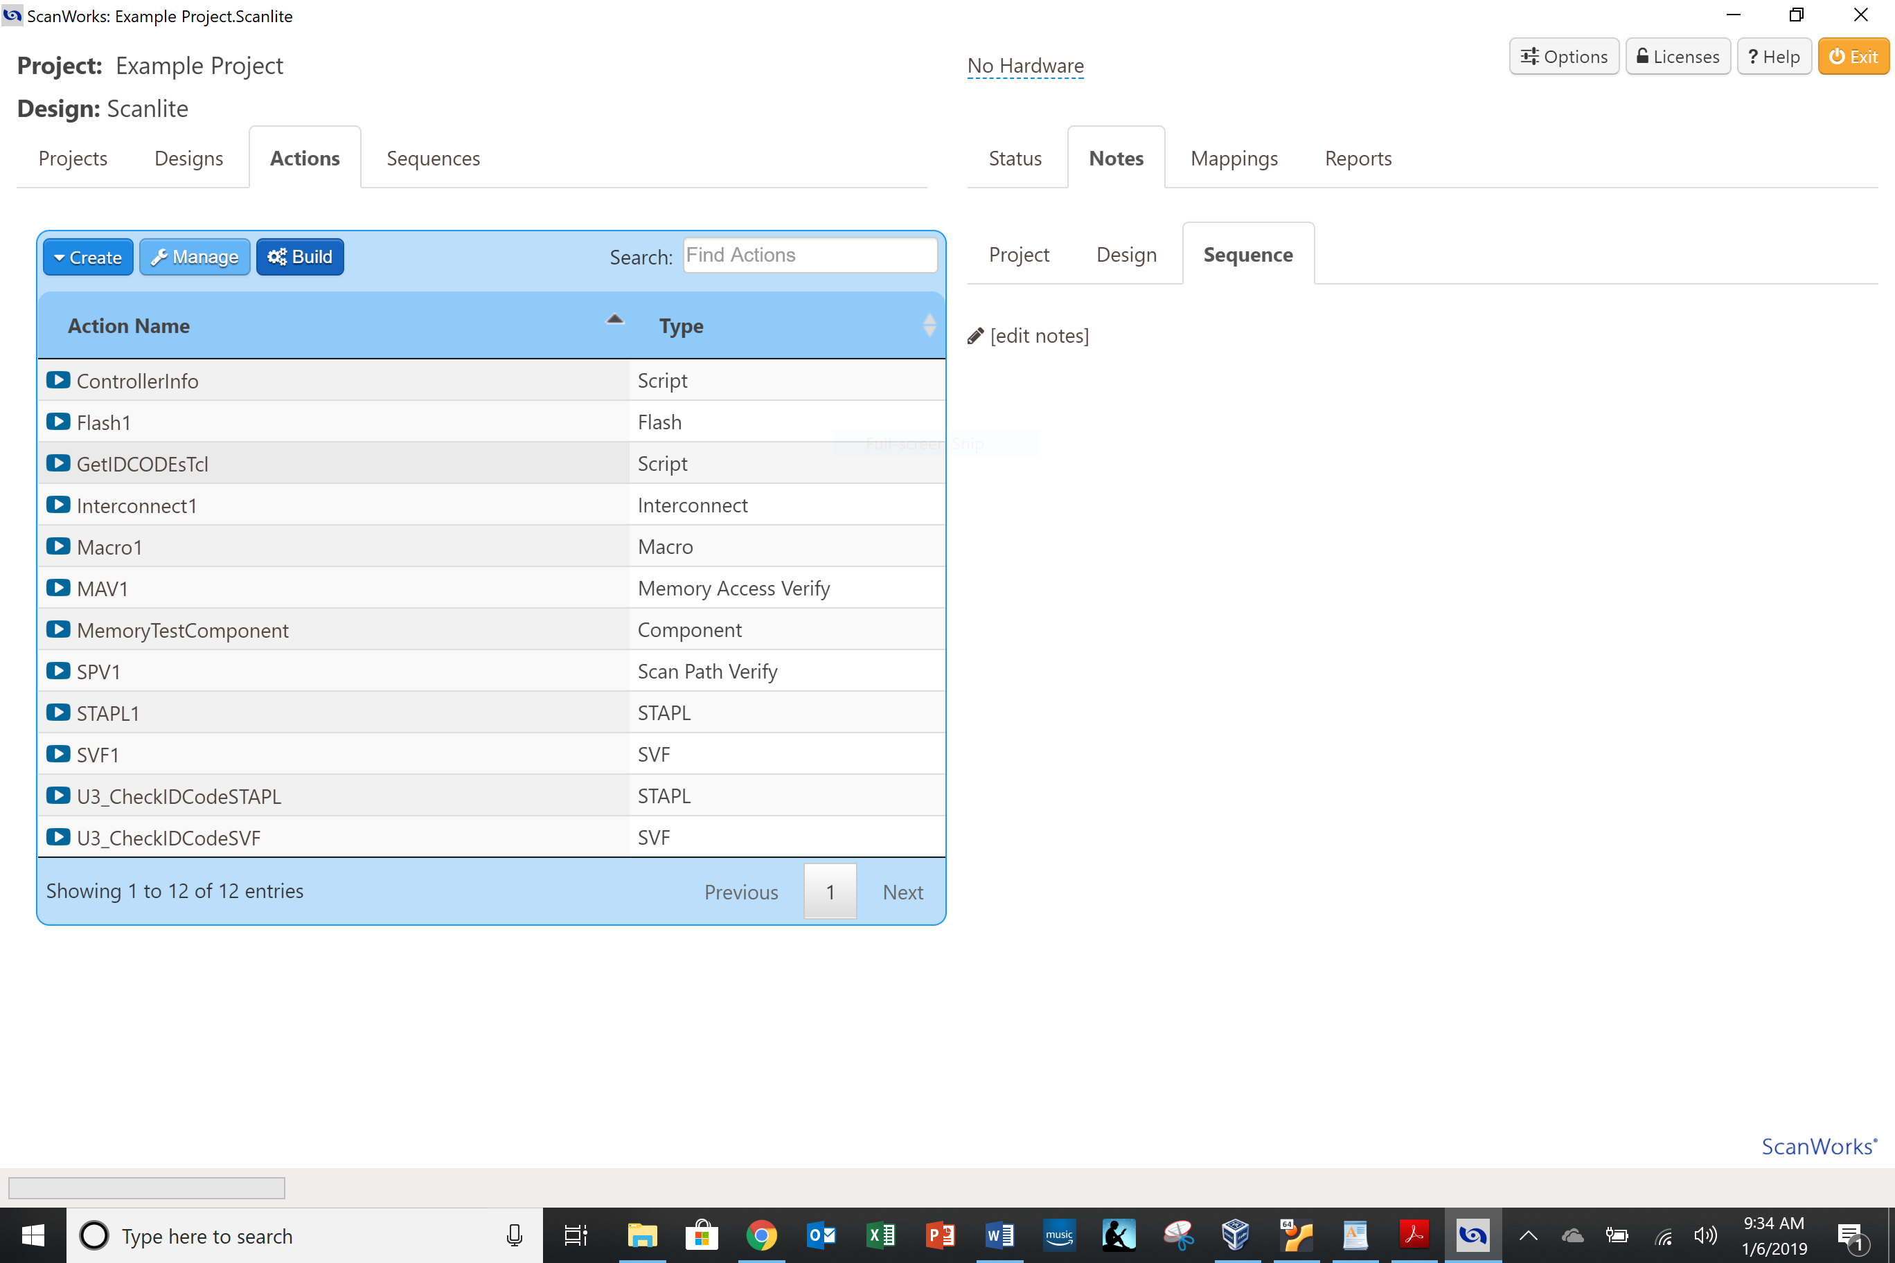Click the progress bar at bottom left
1895x1263 pixels.
click(x=147, y=1188)
